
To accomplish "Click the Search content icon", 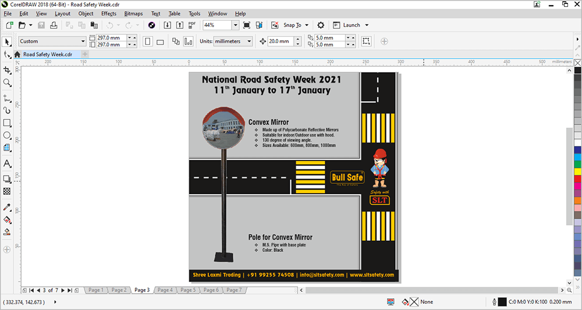I will click(151, 25).
